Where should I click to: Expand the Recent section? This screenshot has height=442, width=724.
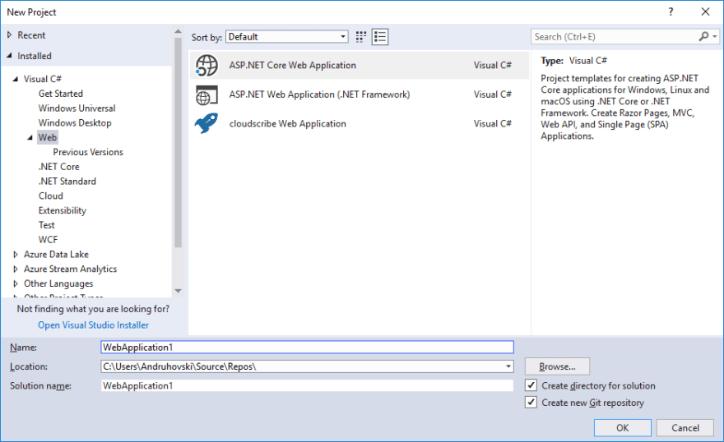9,35
